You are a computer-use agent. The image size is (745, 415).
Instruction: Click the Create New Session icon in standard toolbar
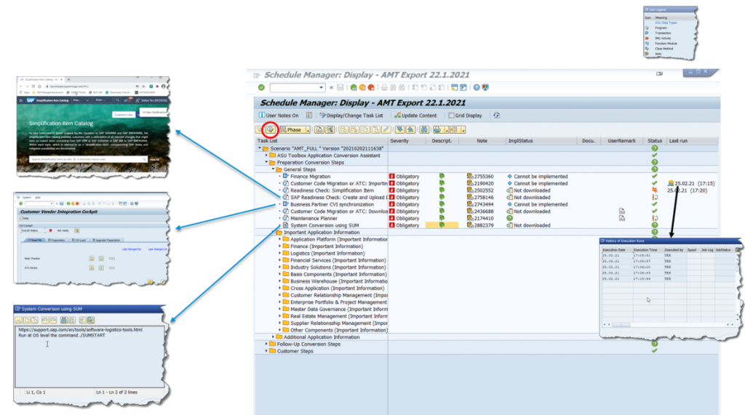455,87
